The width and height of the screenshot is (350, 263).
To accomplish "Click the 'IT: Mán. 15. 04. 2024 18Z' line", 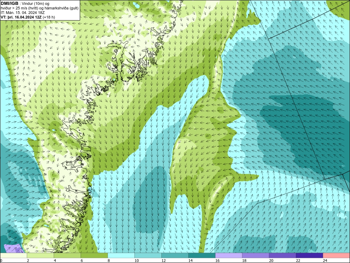I will (23, 13).
